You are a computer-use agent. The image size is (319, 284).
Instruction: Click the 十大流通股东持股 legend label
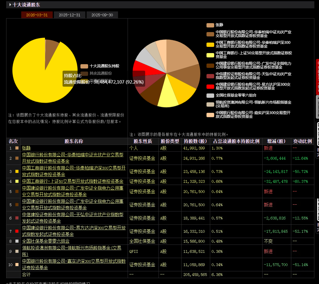click(104, 66)
